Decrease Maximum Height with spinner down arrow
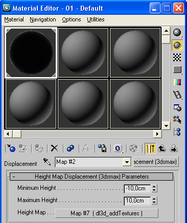 [154, 203]
